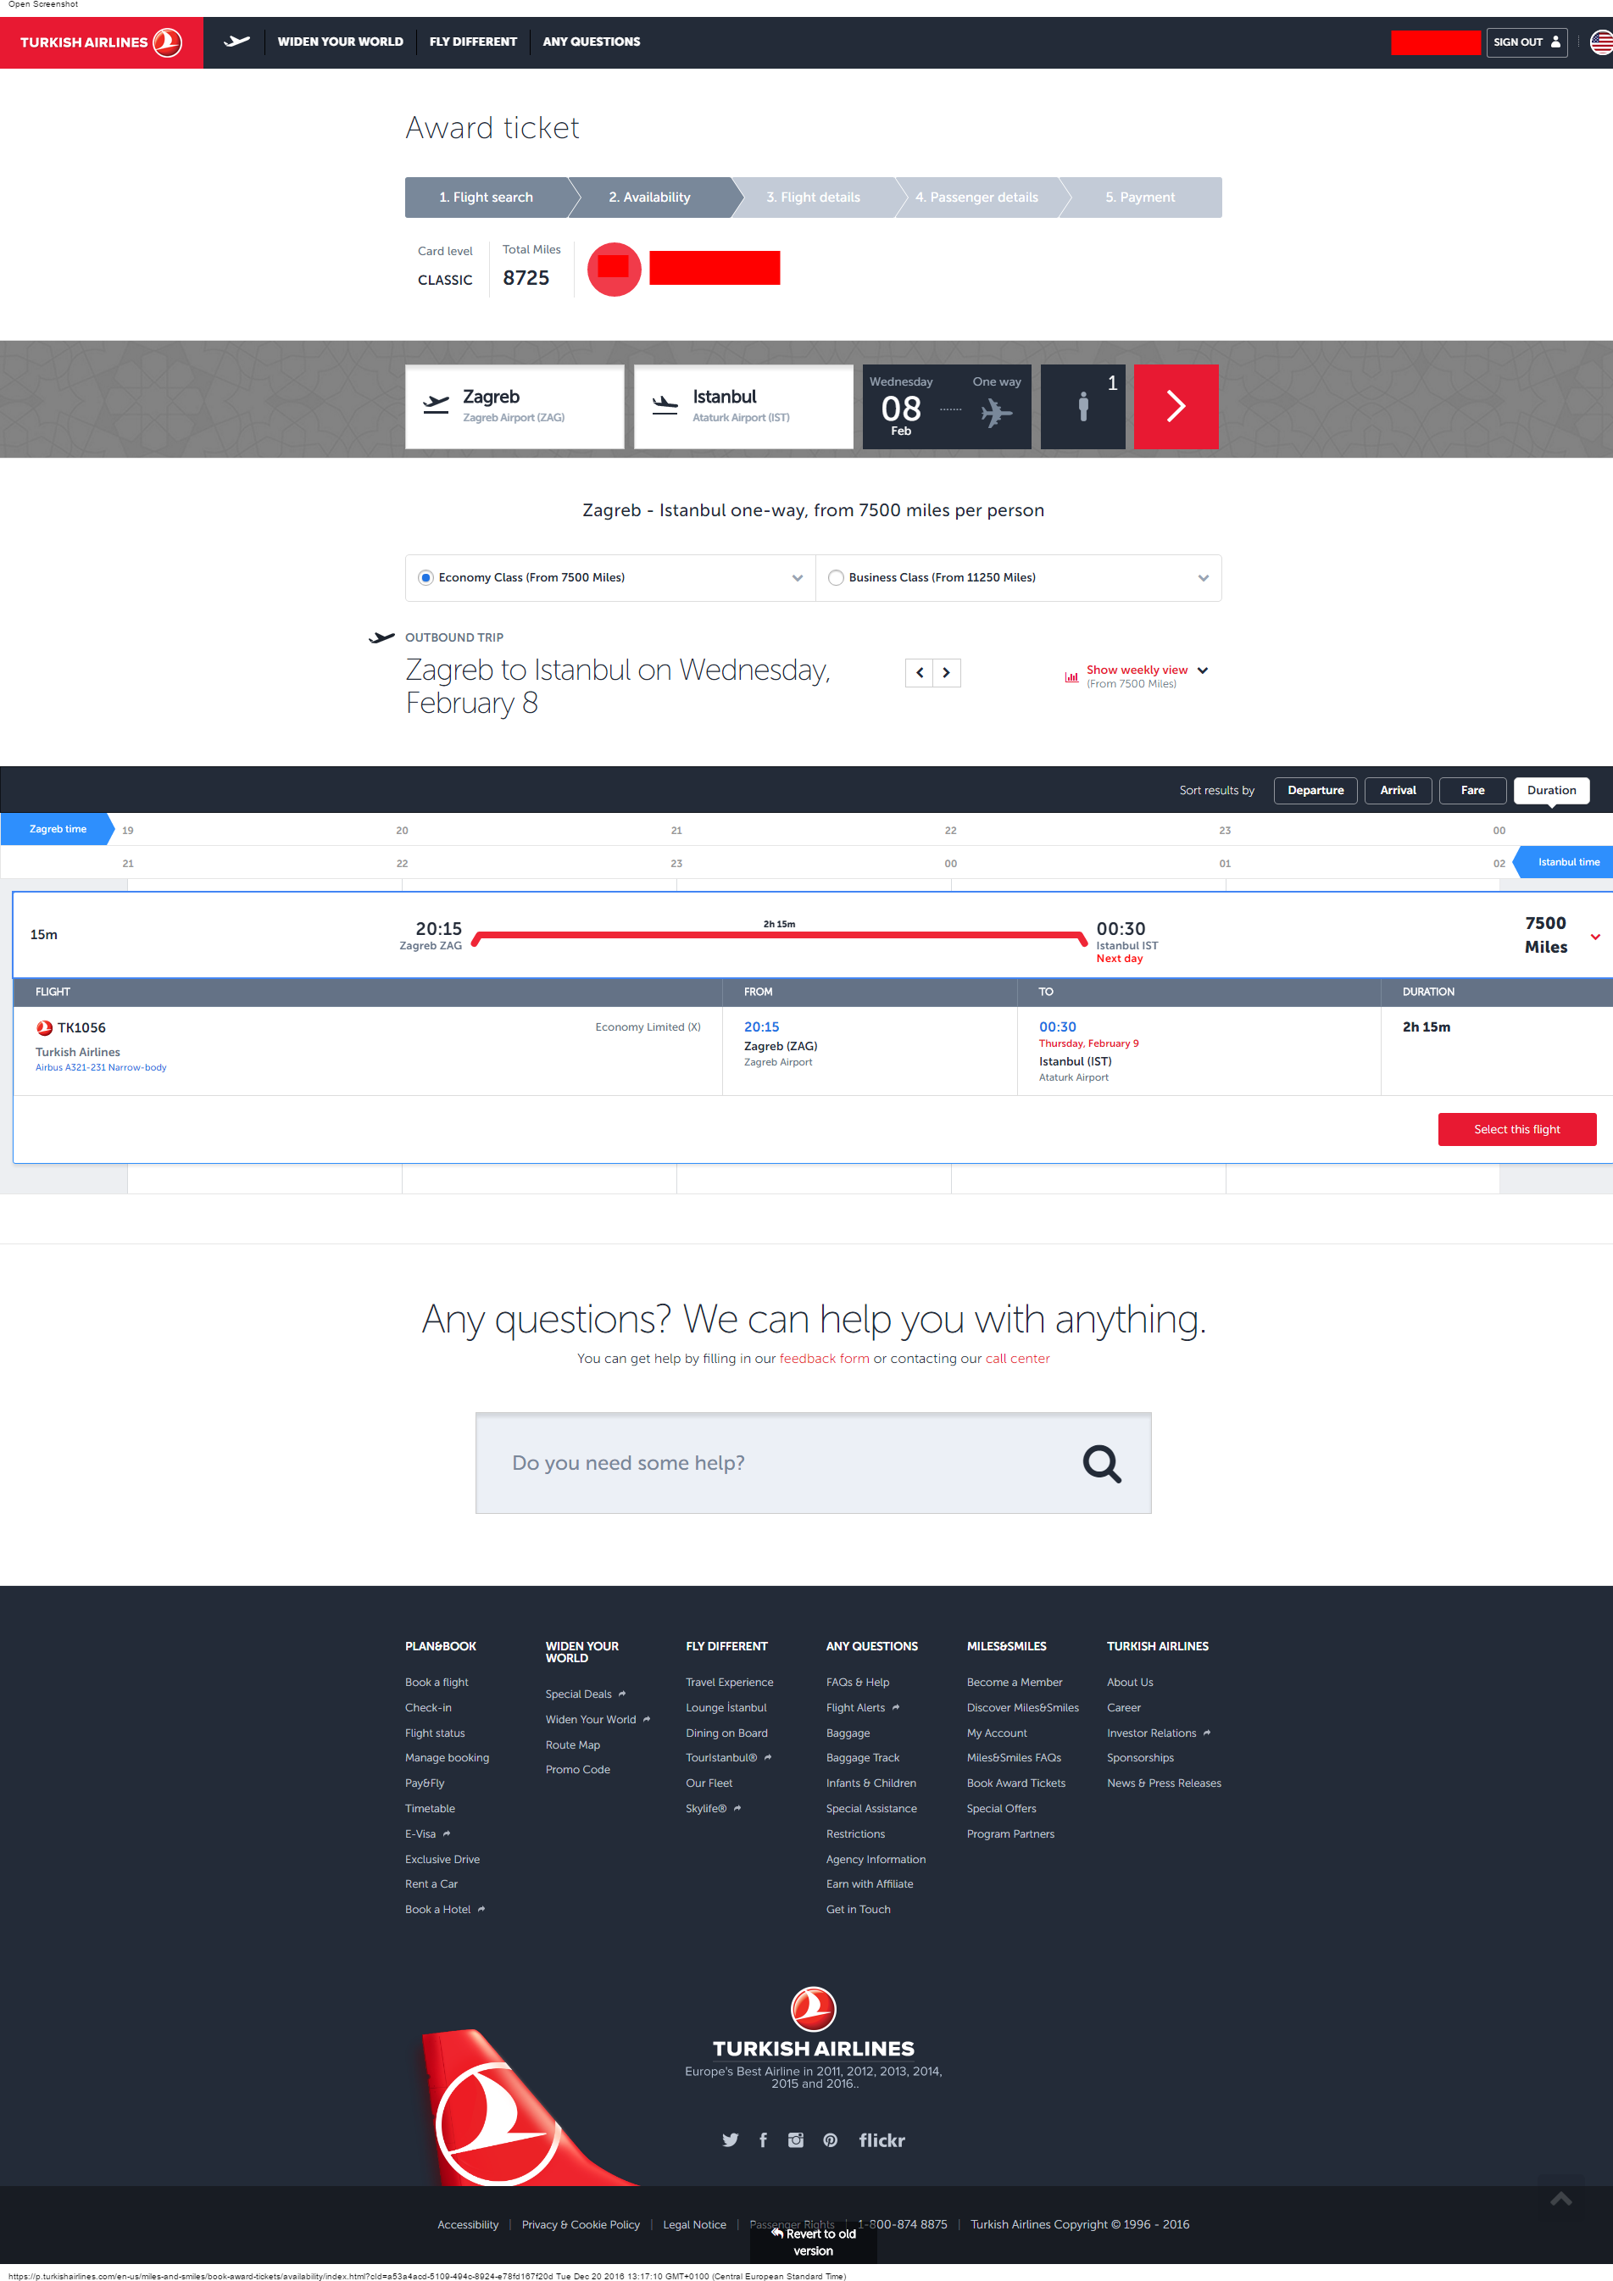Expand Economy Class dropdown chevron
Image resolution: width=1613 pixels, height=2281 pixels.
tap(798, 578)
